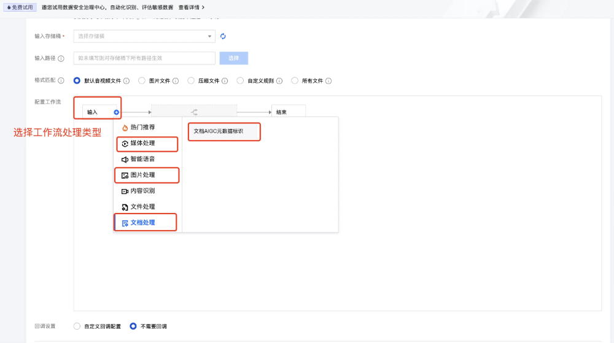Click into the 输入路径 text field
Viewport: 614px width, 343px height.
(144, 58)
